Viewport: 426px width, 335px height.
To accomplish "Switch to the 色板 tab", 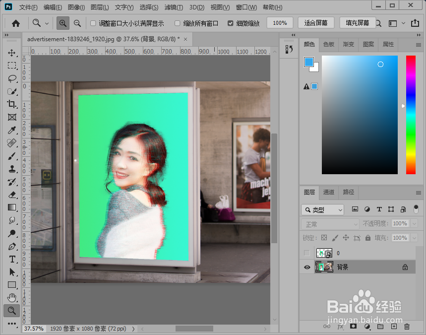I will click(x=328, y=44).
